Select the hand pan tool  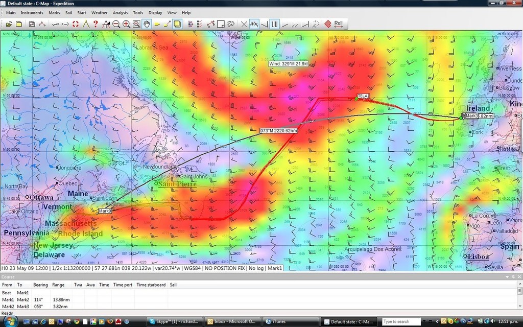click(x=147, y=24)
